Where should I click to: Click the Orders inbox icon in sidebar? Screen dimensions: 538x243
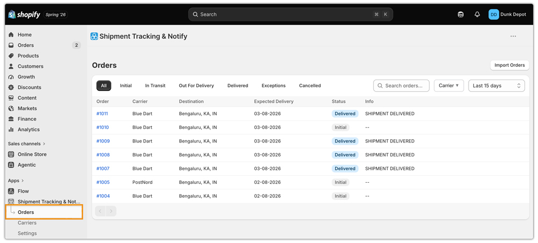click(11, 45)
